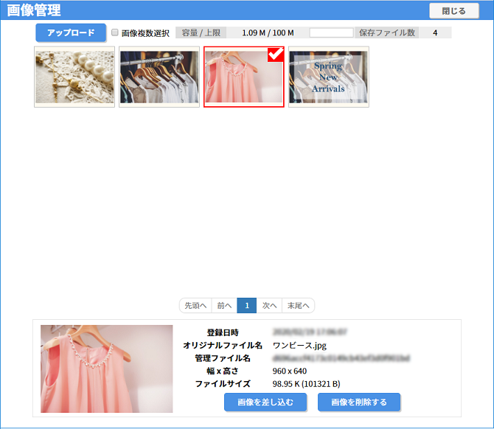Click the saved file count value 4
Screen dimensions: 494x429
[x=435, y=32]
